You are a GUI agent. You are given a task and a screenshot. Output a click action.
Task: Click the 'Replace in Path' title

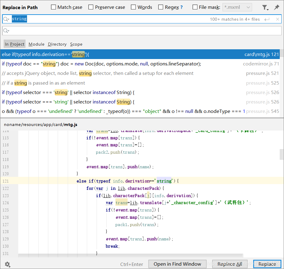click(x=20, y=7)
